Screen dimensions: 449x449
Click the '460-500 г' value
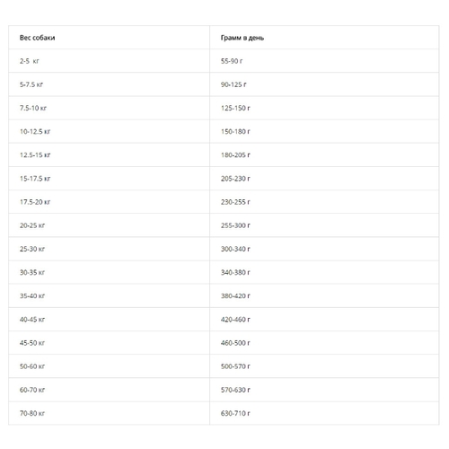pyautogui.click(x=235, y=343)
